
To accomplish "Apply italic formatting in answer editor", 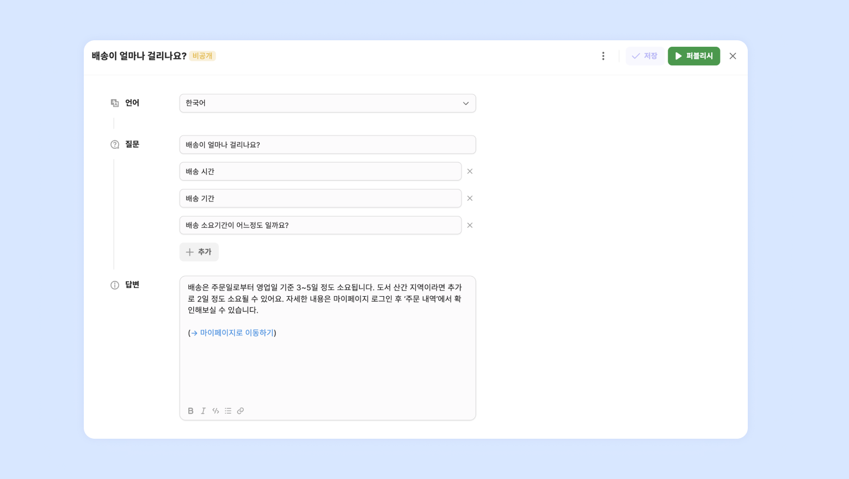I will coord(203,411).
